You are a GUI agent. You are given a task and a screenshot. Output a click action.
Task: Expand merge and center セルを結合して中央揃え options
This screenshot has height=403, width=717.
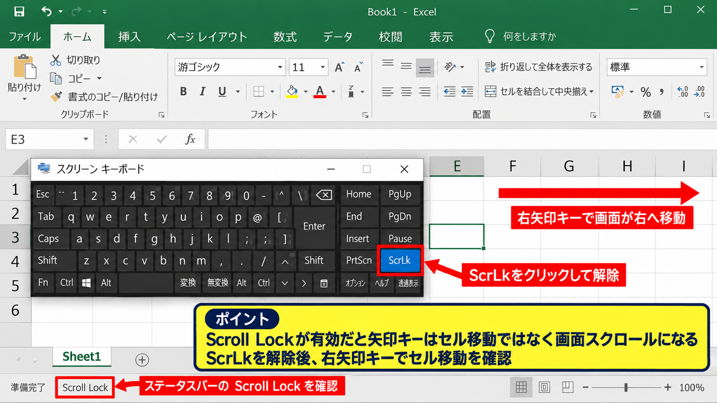pos(591,92)
